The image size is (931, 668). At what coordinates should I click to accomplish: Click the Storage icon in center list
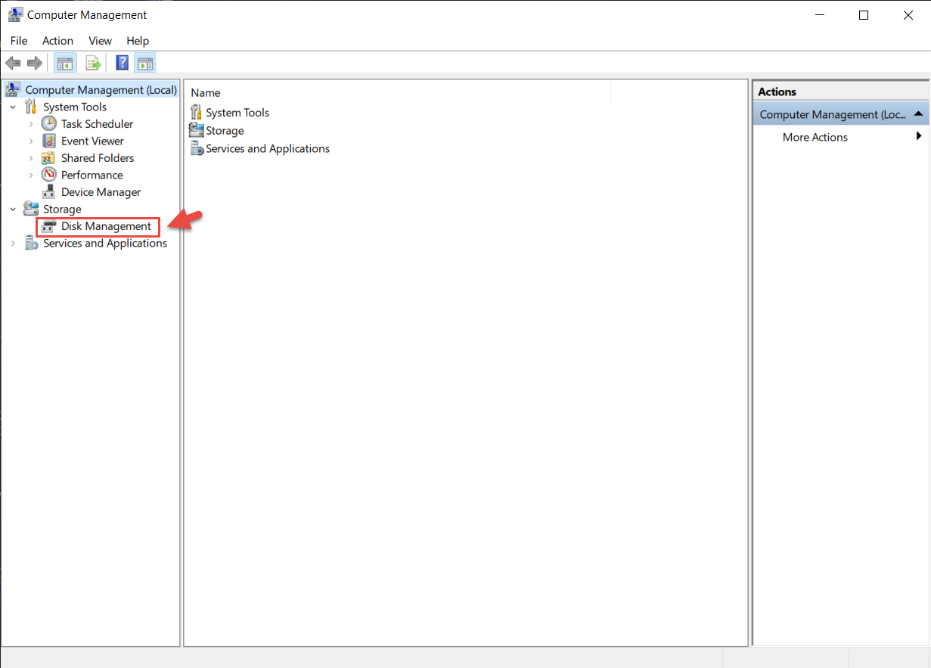(x=196, y=130)
